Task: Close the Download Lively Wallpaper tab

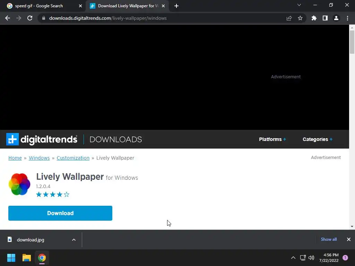Action: pyautogui.click(x=163, y=6)
